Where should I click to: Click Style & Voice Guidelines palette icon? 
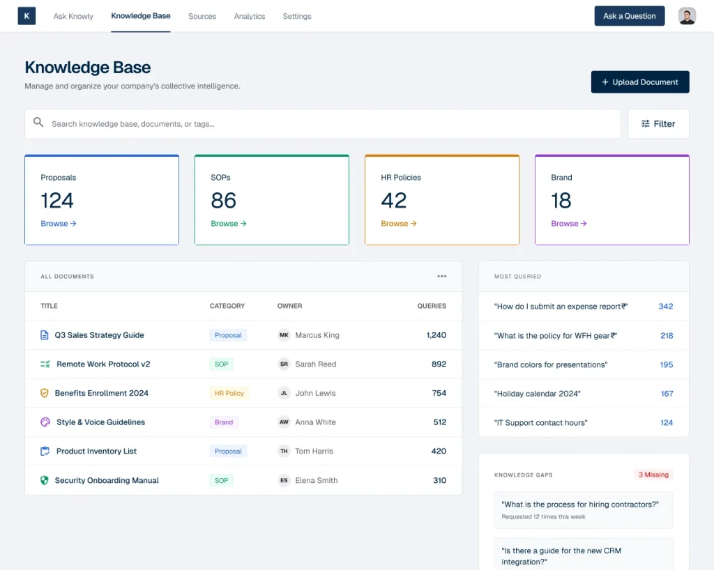coord(45,422)
